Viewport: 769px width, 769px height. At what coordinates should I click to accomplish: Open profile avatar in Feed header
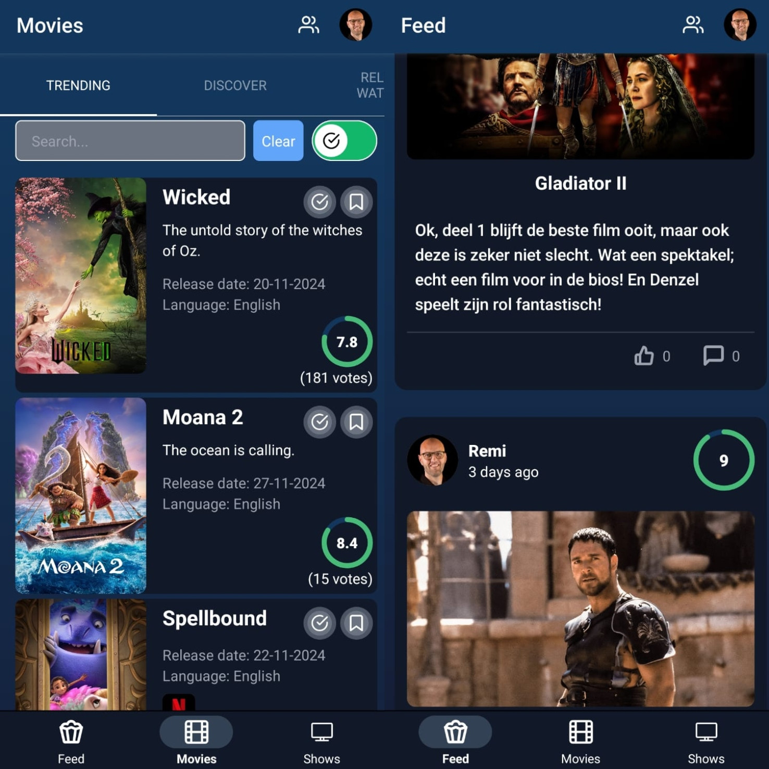740,24
